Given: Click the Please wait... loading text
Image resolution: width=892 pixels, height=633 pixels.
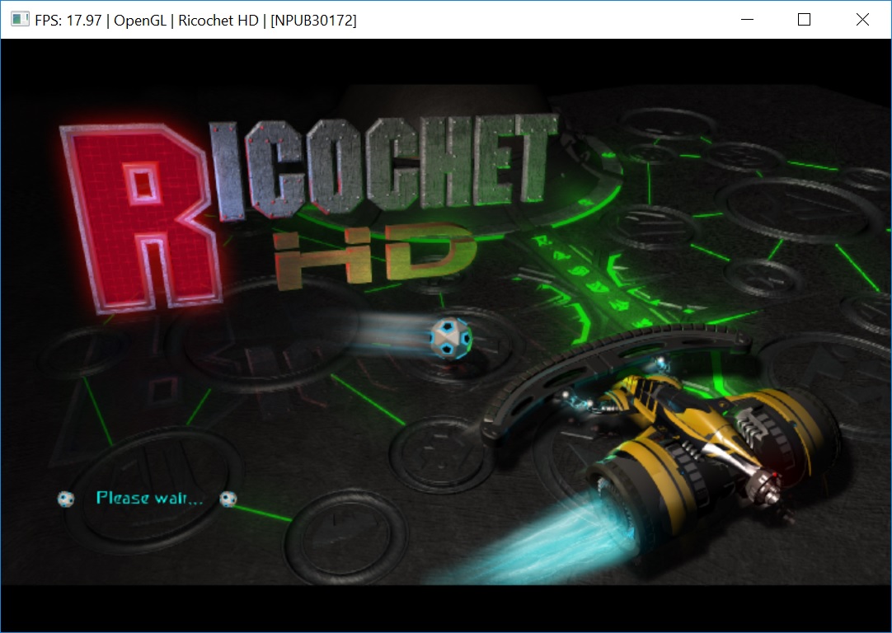Looking at the screenshot, I should point(148,498).
